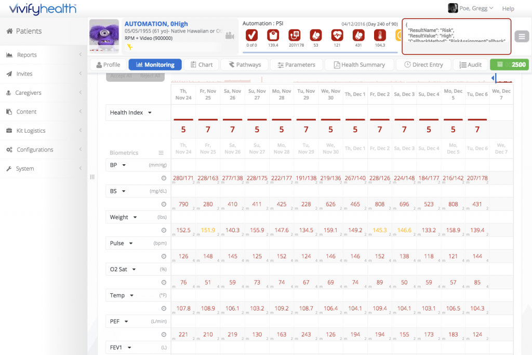Image resolution: width=532 pixels, height=355 pixels.
Task: Click the clock icon in the Temp row
Action: point(164,308)
